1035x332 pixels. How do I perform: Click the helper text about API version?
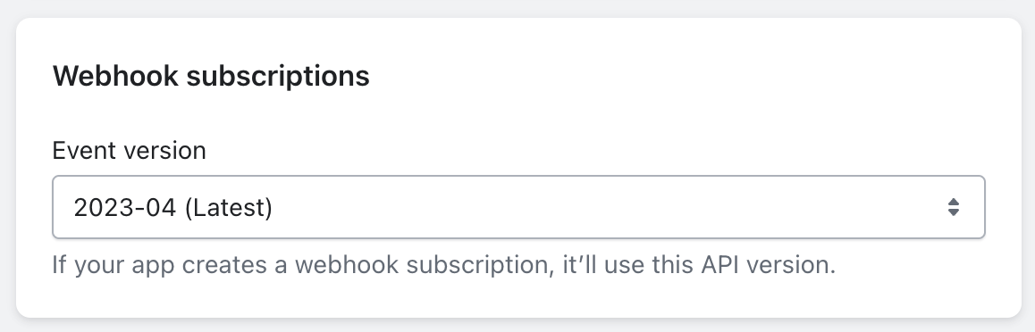coord(443,265)
